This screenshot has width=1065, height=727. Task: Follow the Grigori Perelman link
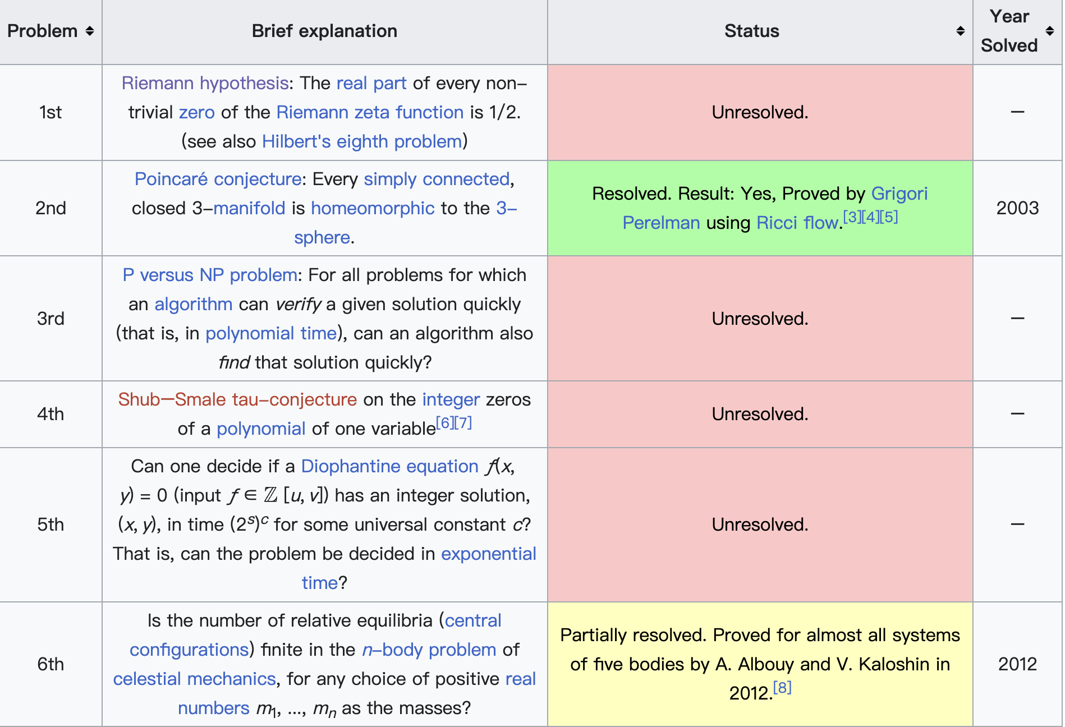(899, 194)
